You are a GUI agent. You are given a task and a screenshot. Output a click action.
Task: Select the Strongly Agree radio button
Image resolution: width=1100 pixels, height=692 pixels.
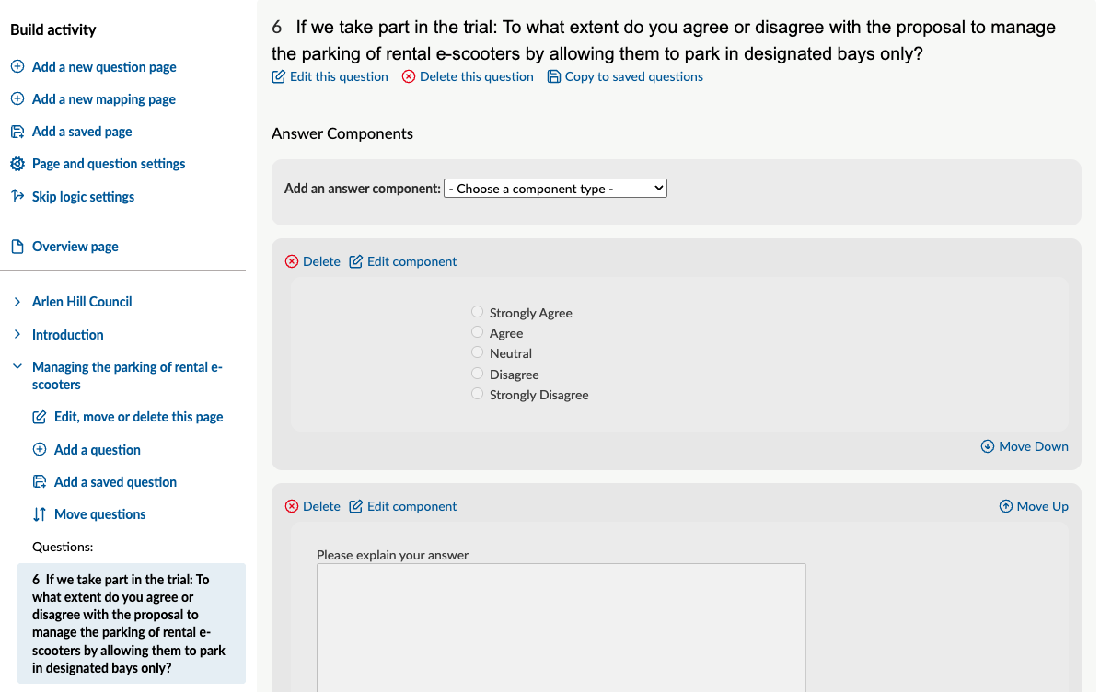point(477,311)
